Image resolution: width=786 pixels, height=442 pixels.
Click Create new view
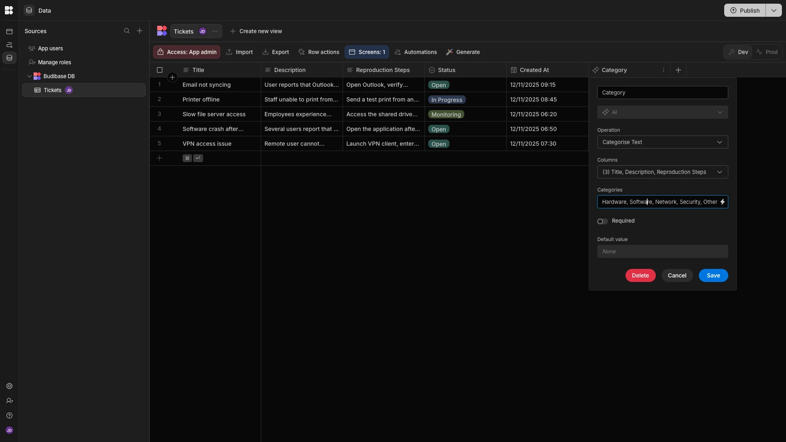tap(256, 31)
